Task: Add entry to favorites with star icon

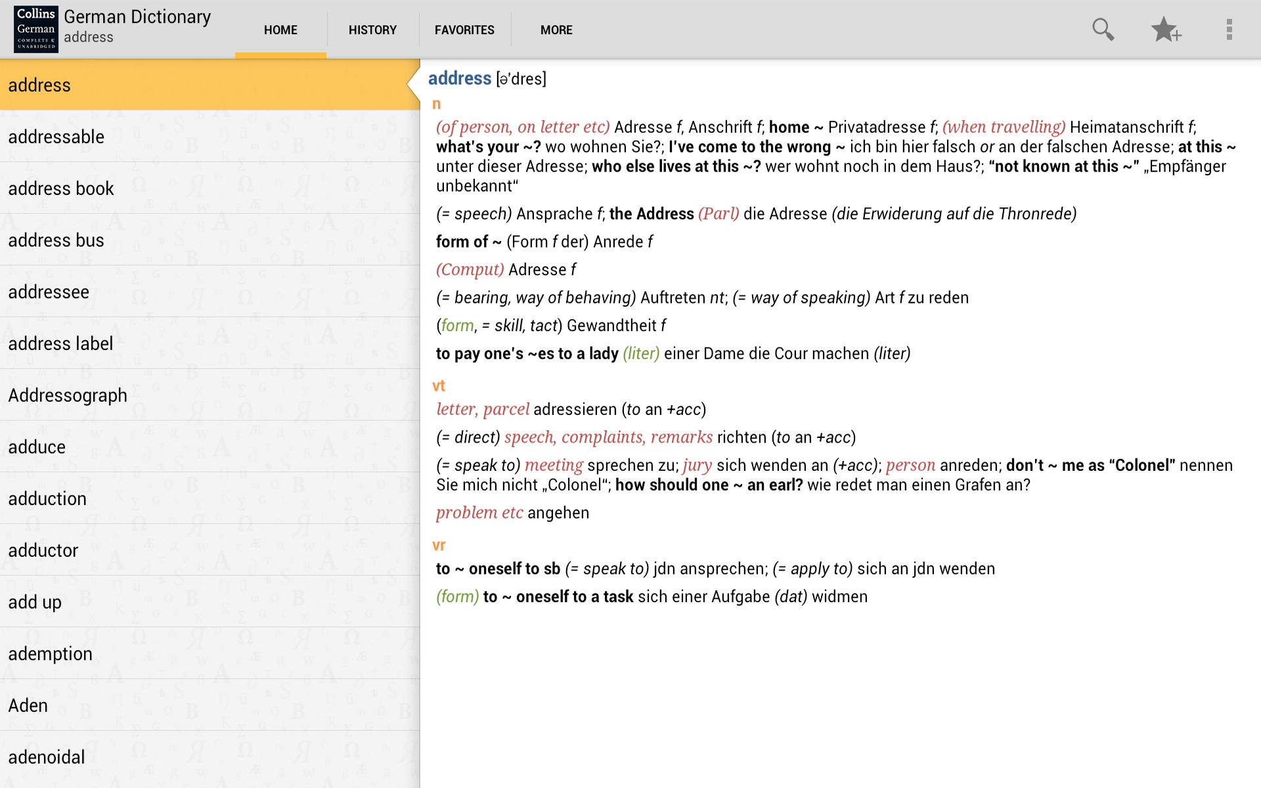Action: (x=1166, y=30)
